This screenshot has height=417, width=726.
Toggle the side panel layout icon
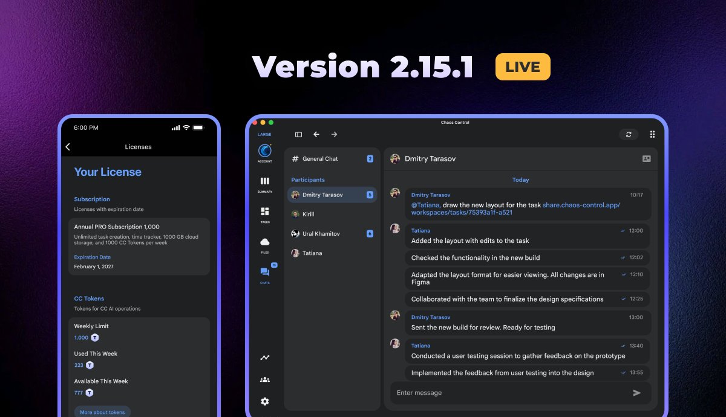pyautogui.click(x=298, y=134)
